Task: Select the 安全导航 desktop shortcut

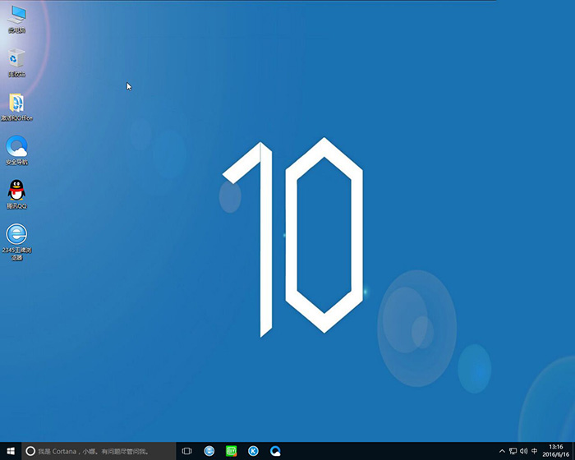Action: pos(16,148)
